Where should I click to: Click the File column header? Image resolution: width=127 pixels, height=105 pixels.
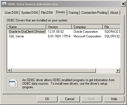tap(111, 27)
